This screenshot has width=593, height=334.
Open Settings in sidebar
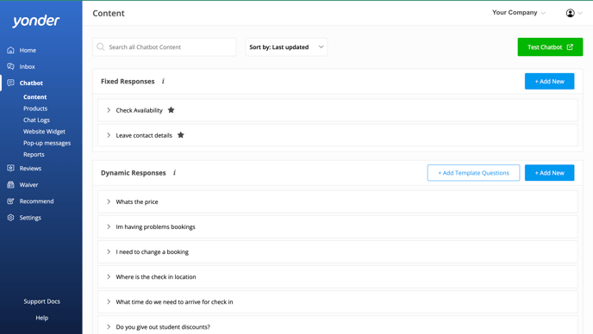click(30, 218)
